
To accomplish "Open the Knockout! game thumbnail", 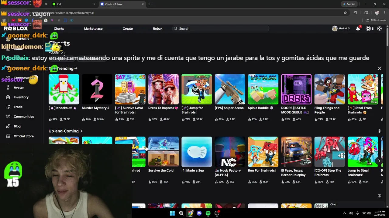I will 64,89.
